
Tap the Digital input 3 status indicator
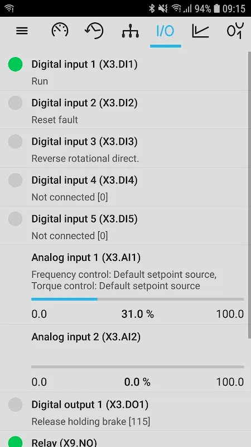16,142
